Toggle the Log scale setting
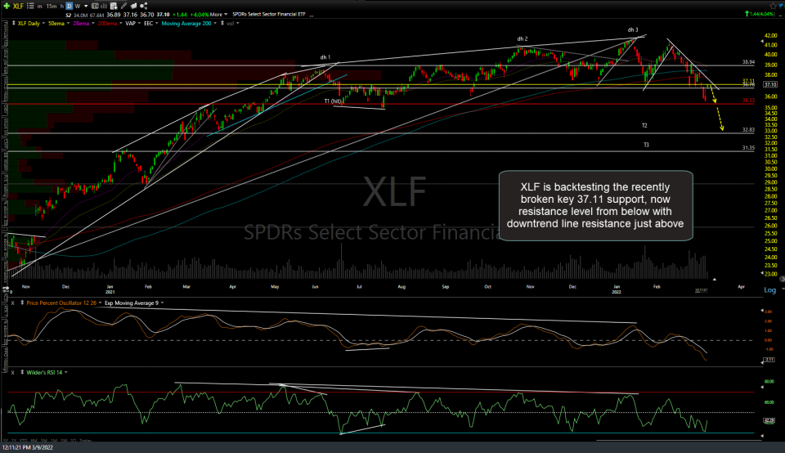 pos(770,289)
